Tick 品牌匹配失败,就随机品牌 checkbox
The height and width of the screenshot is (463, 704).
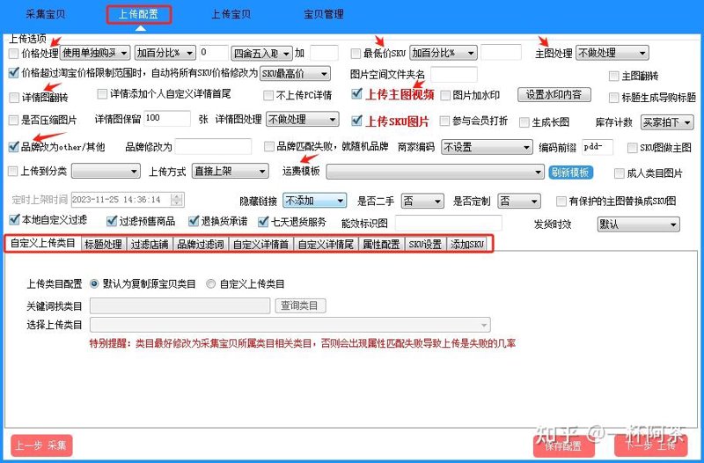point(269,146)
